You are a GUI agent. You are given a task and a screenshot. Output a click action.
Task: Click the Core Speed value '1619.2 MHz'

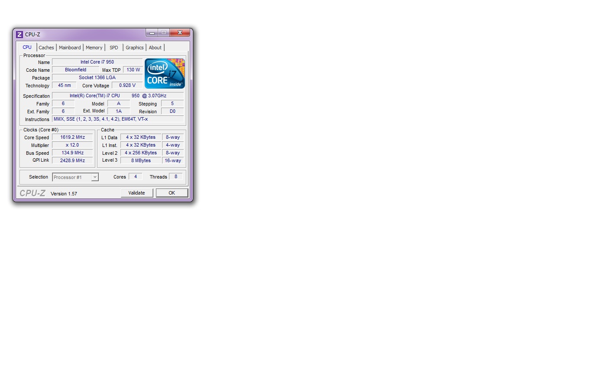coord(72,137)
